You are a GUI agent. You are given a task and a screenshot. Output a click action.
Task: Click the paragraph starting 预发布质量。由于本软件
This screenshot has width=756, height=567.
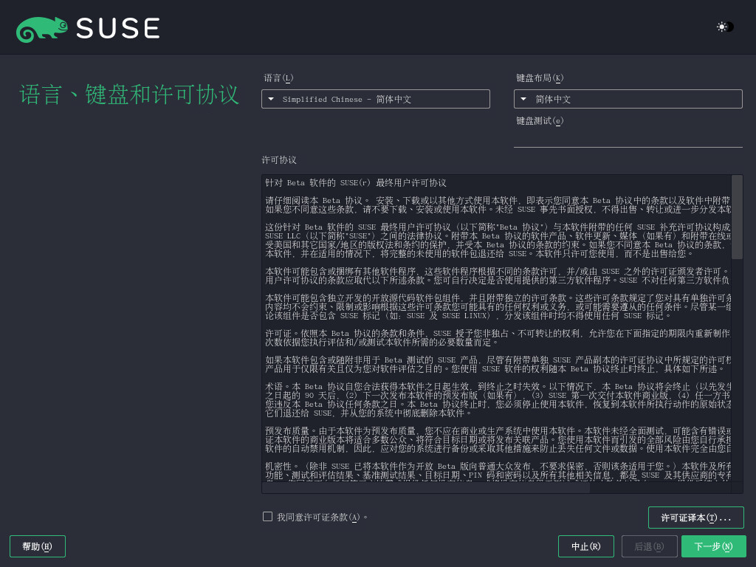(498, 440)
